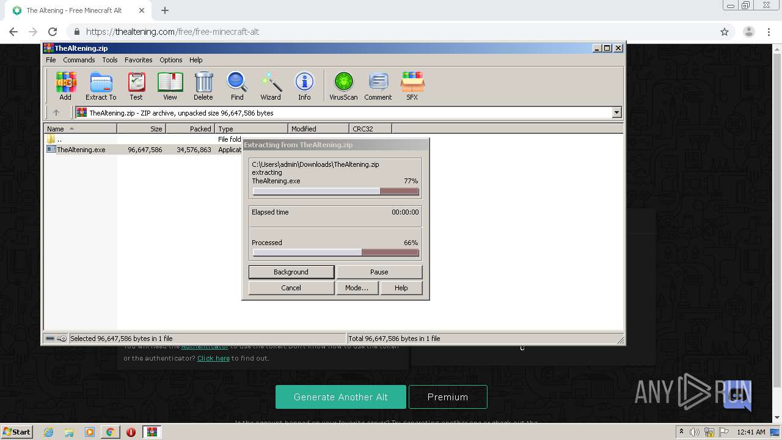Image resolution: width=782 pixels, height=440 pixels.
Task: Run VirusScan from the toolbar
Action: tap(343, 86)
